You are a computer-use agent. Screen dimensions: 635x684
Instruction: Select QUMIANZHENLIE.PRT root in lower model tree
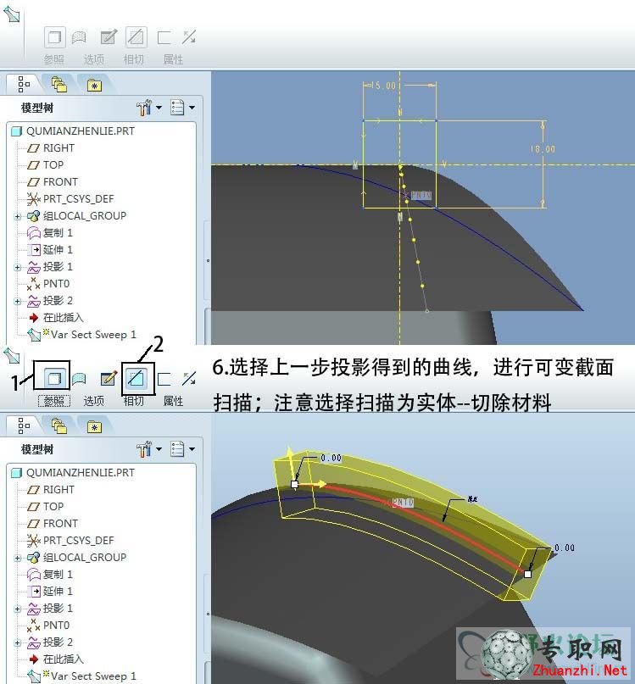tap(73, 472)
